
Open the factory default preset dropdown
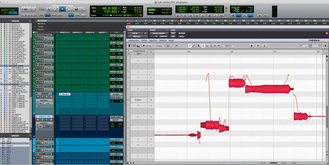coord(159,33)
